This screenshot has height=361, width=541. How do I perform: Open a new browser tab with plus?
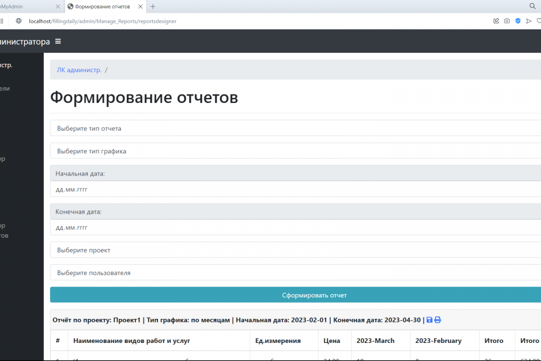[x=153, y=7]
